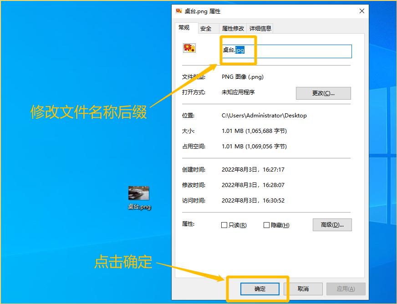
Task: Open the 详细信息 tab
Action: [x=260, y=28]
